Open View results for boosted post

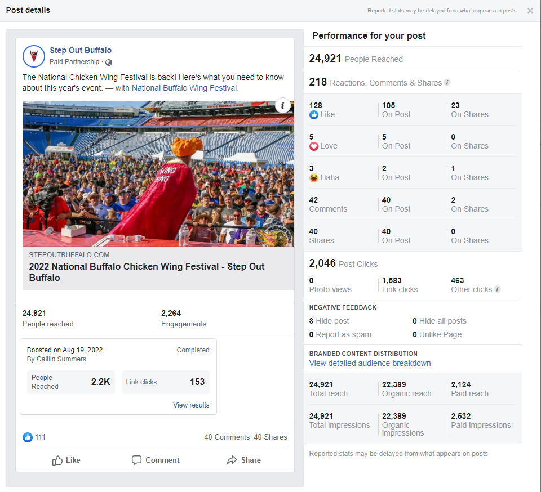click(x=191, y=405)
